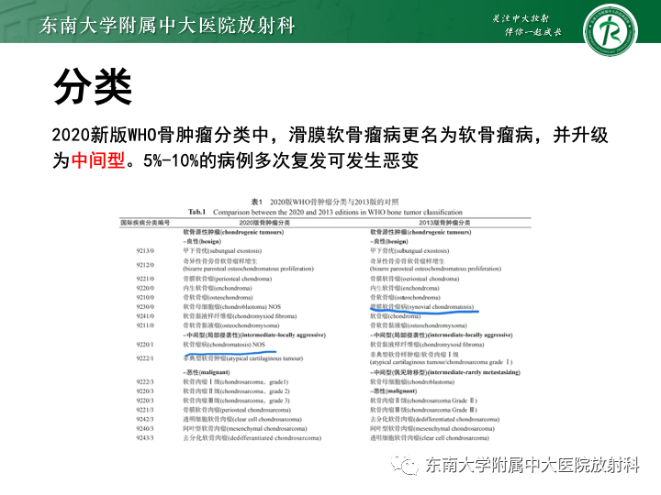Screen dimensions: 661x495
Task: Click code cell 9220/0
Action: click(145, 288)
